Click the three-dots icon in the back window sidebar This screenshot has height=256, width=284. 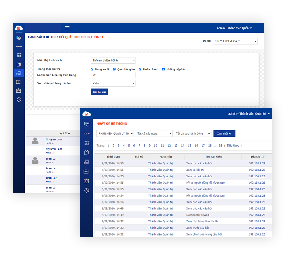pos(19,46)
